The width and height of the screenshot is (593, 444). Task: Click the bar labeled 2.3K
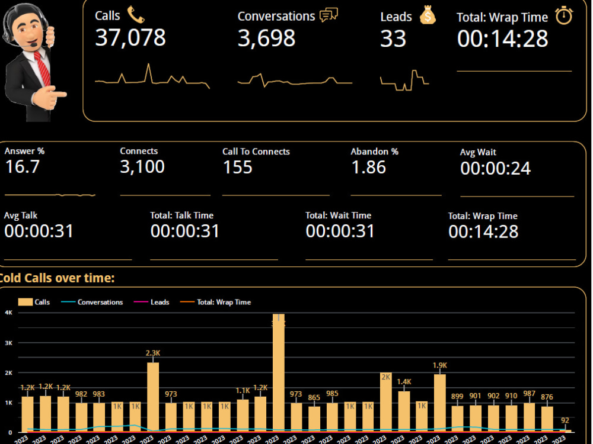(153, 397)
